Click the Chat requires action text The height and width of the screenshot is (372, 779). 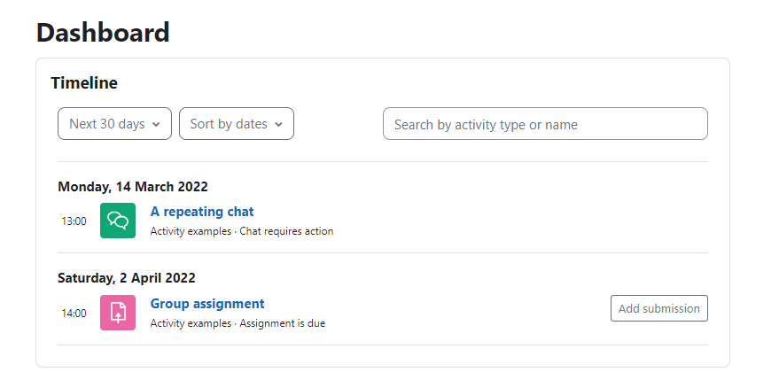point(286,231)
